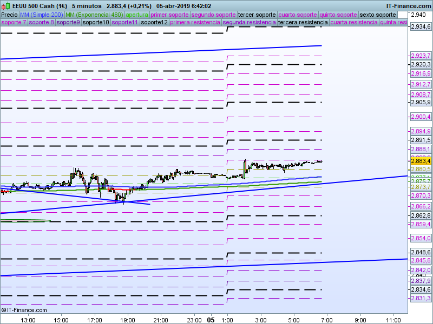
Task: Click the 05 date marker on time axis
Action: [x=211, y=320]
